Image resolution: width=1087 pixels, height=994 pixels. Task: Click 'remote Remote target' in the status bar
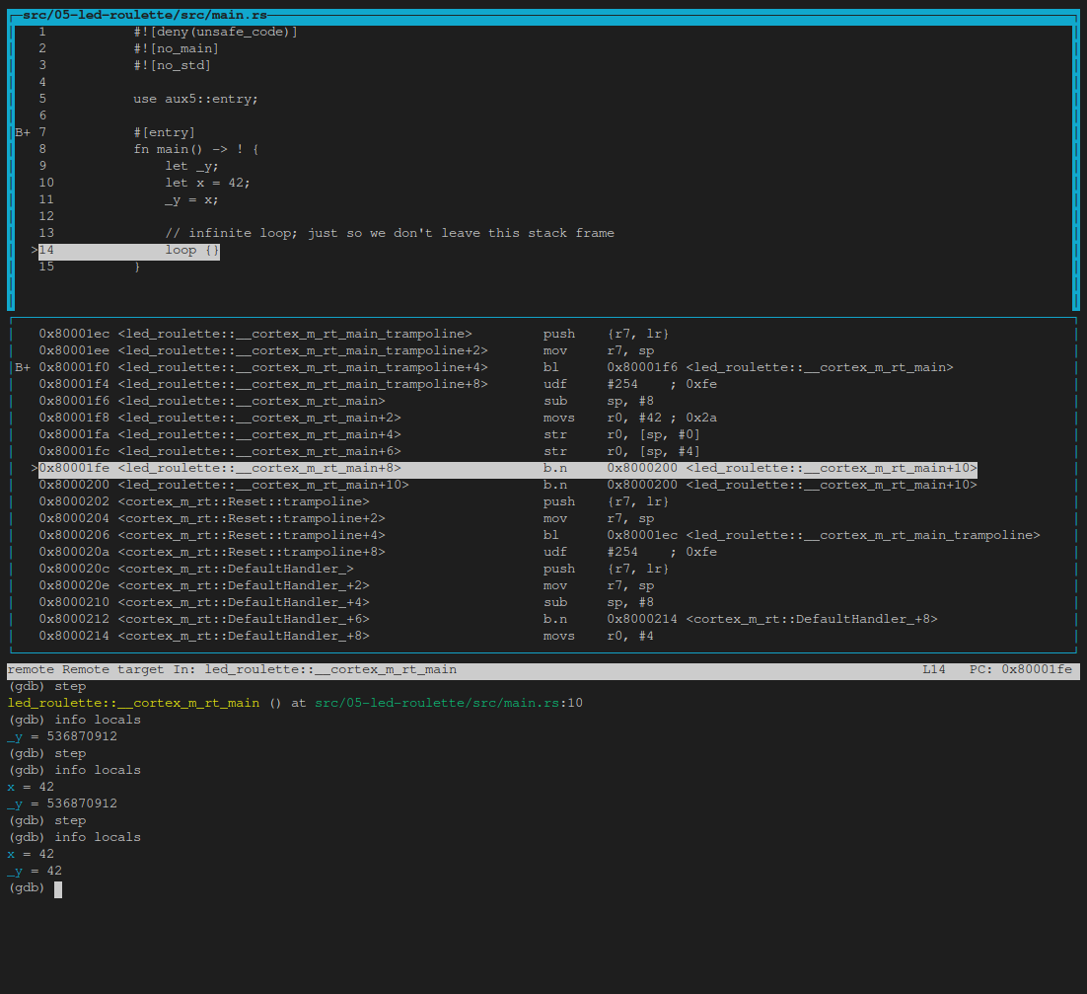coord(86,670)
